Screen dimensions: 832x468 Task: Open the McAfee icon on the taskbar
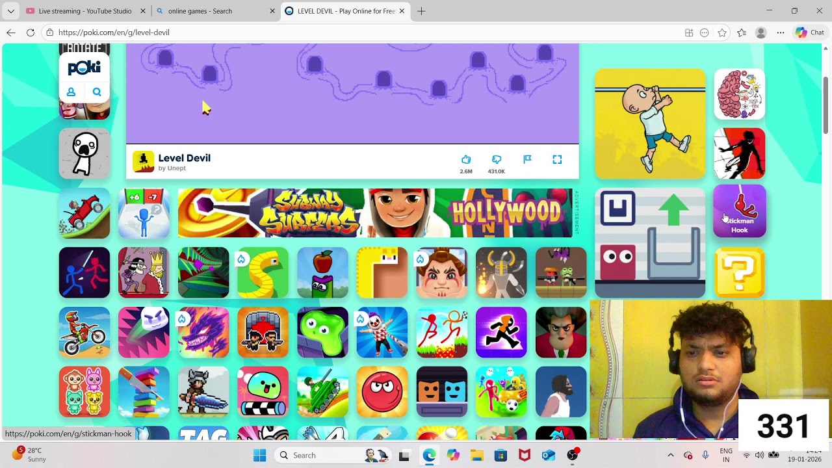[524, 455]
